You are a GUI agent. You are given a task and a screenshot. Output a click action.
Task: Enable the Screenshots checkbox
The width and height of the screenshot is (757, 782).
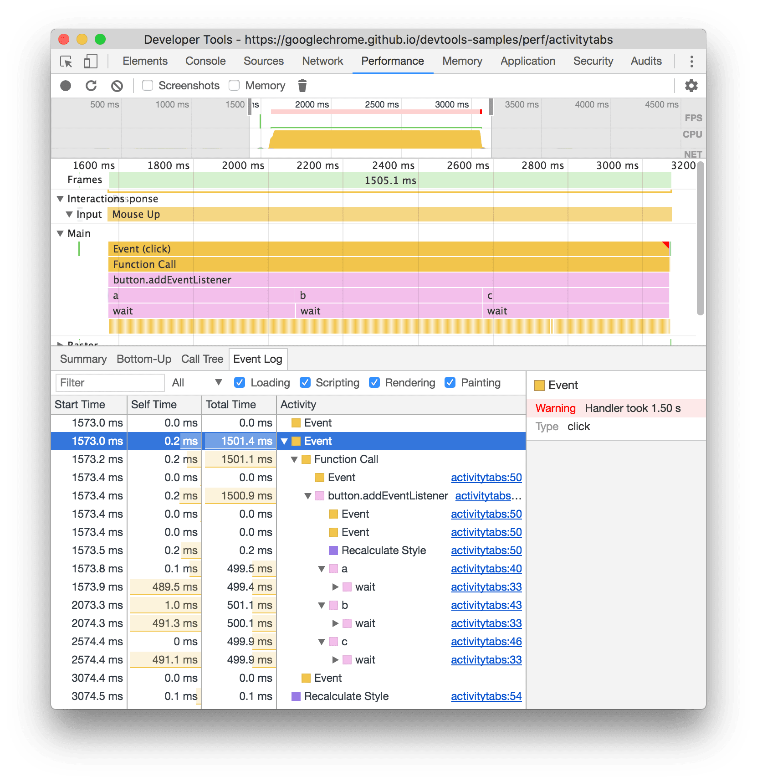pyautogui.click(x=148, y=85)
